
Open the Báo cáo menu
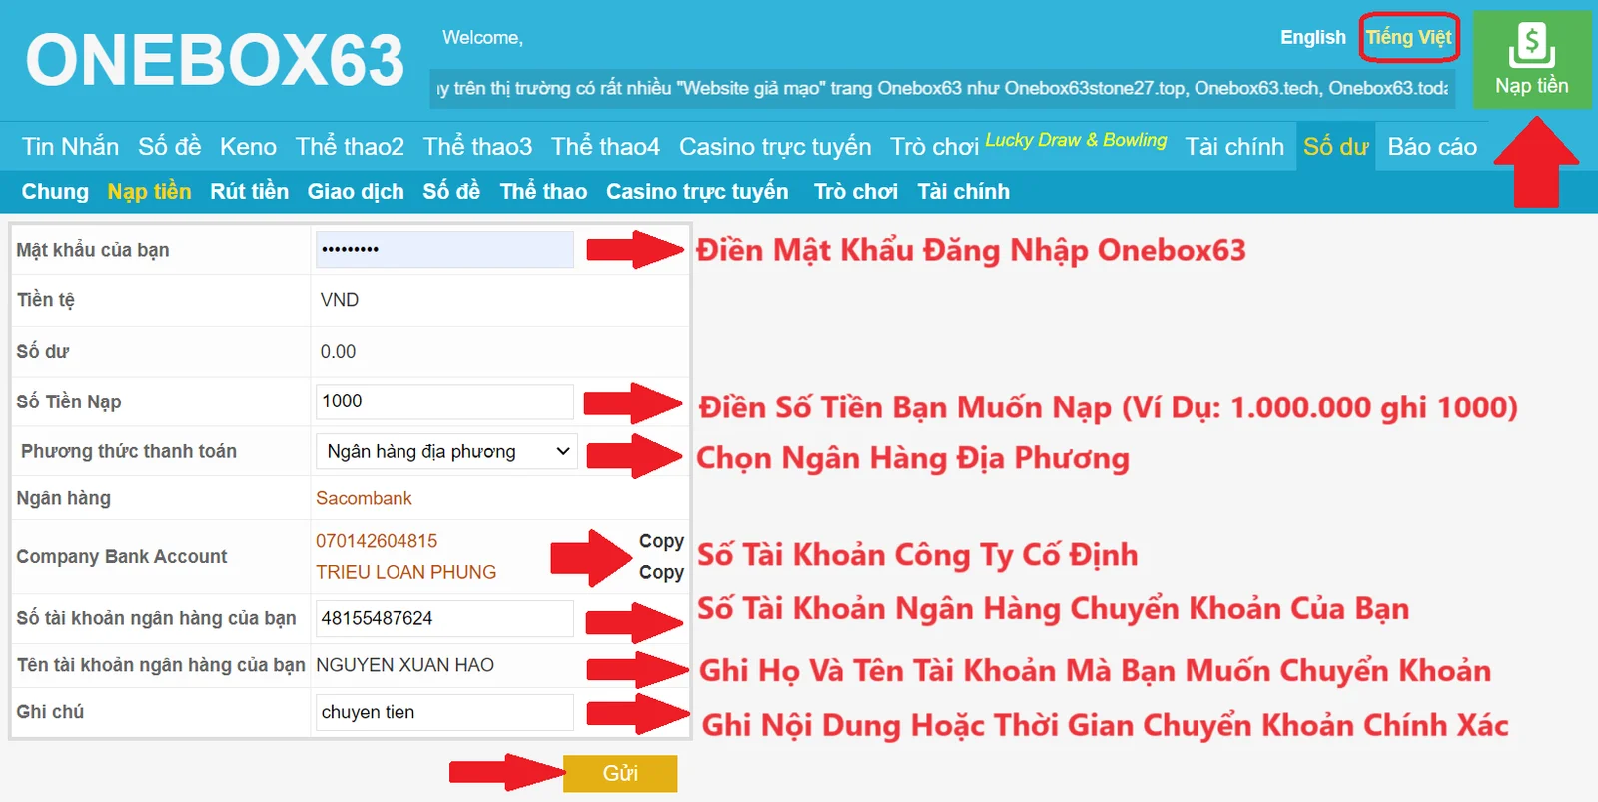1432,146
